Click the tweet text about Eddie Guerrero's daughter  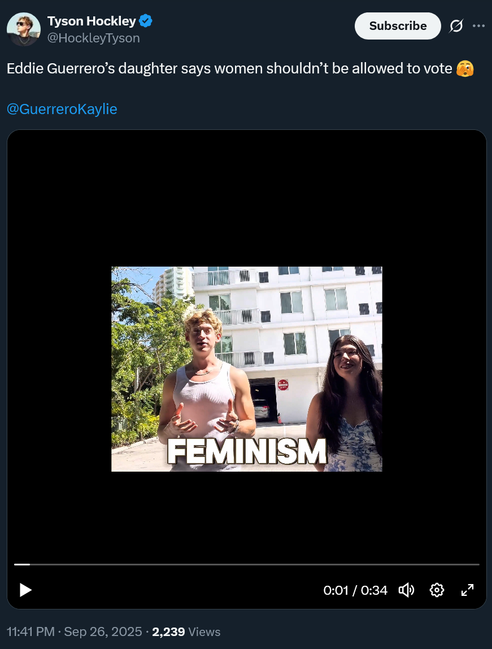(229, 69)
